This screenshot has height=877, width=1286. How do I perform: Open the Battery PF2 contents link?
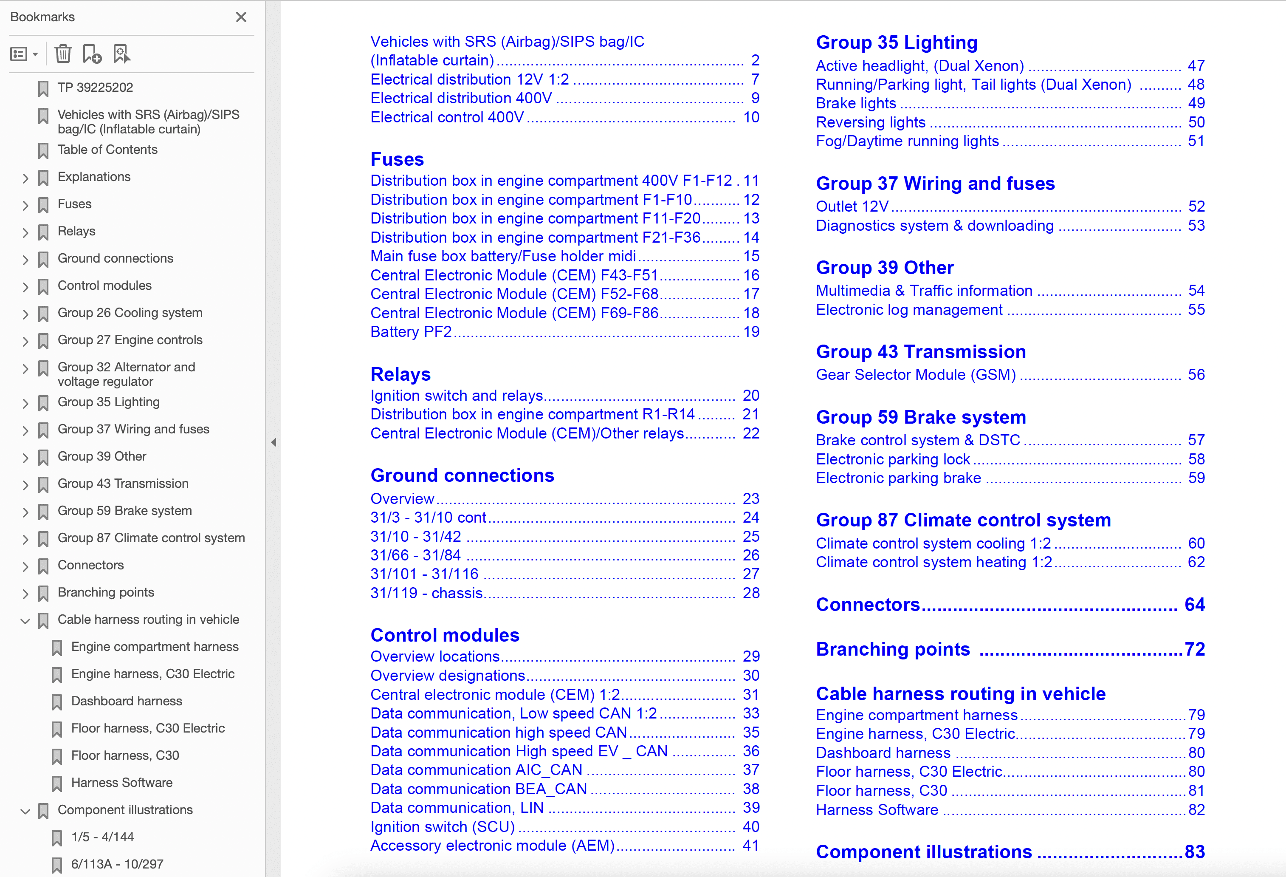[x=411, y=332]
